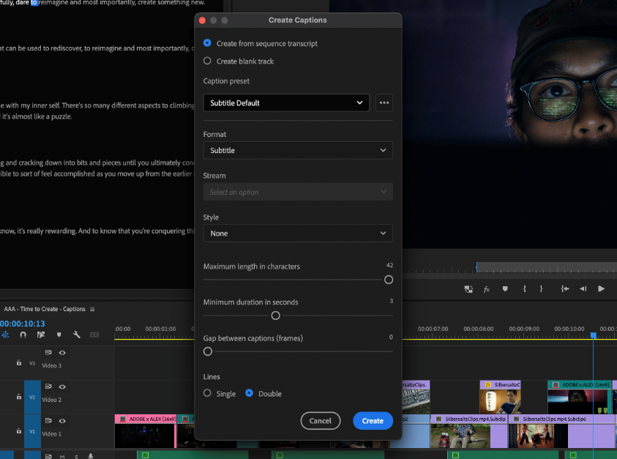Open caption preset options (three dots)
Viewport: 617px width, 459px height.
click(x=384, y=103)
